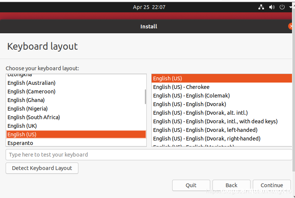Choose English (Cameroon) from language list
The height and width of the screenshot is (198, 295).
coord(31,92)
